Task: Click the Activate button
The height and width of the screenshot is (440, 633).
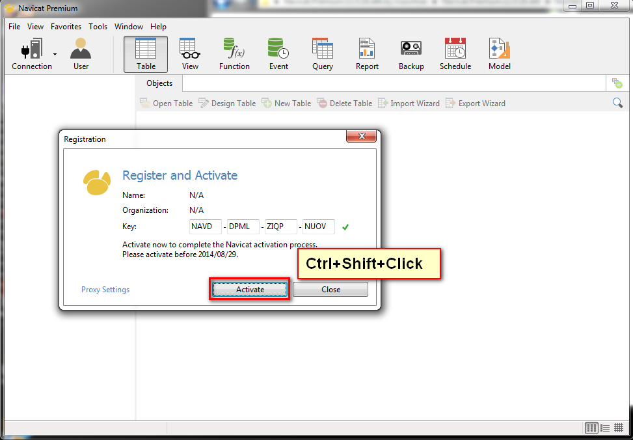Action: tap(250, 290)
